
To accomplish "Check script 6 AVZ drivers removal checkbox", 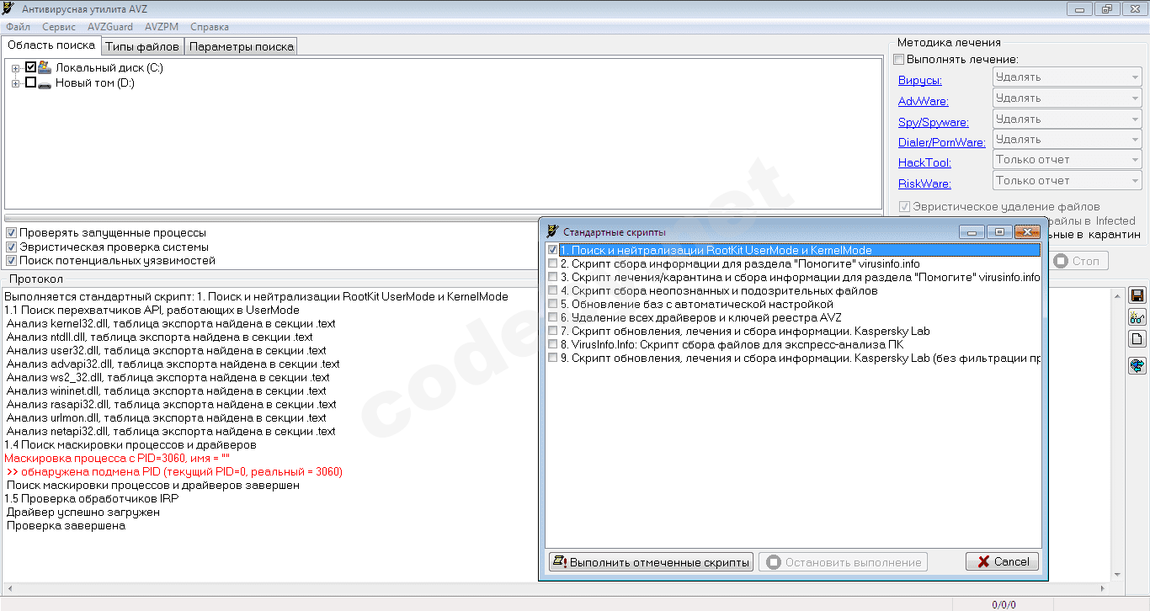I will coord(553,317).
